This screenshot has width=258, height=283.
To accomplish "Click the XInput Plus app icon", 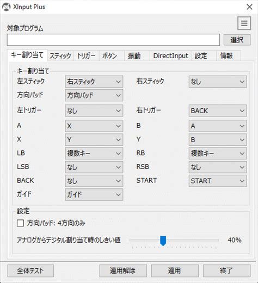I will (7, 7).
